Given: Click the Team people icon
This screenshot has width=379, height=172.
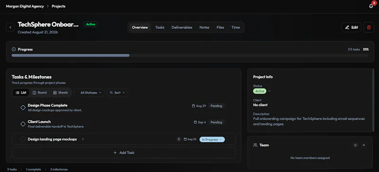Looking at the screenshot, I should tap(255, 145).
